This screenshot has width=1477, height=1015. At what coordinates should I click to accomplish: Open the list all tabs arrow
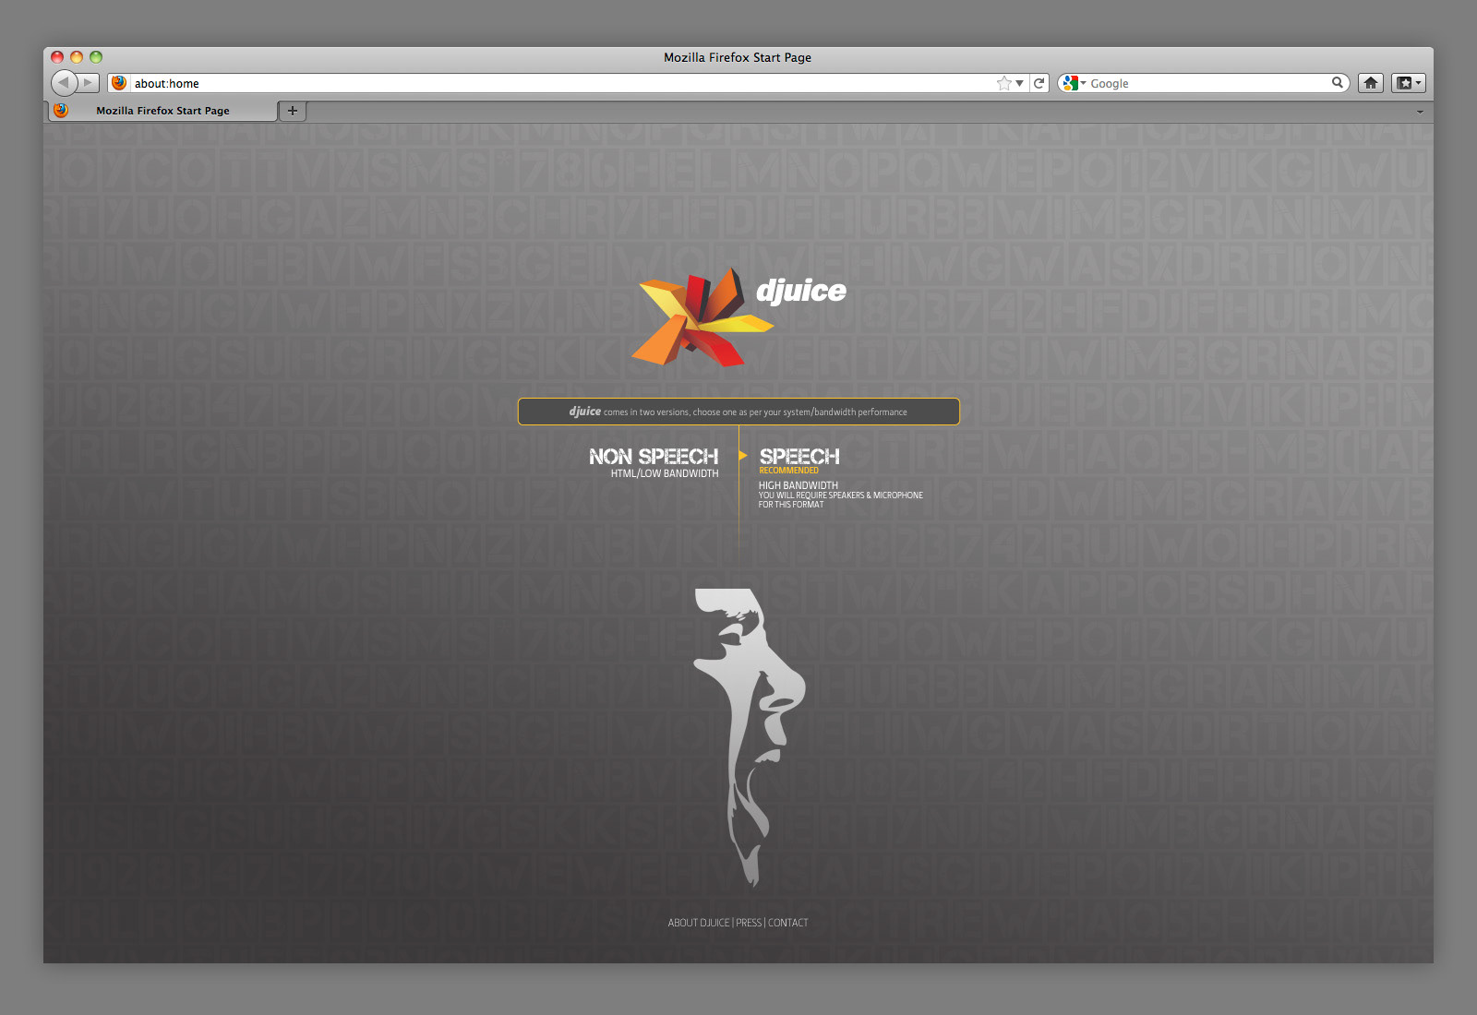[1420, 112]
